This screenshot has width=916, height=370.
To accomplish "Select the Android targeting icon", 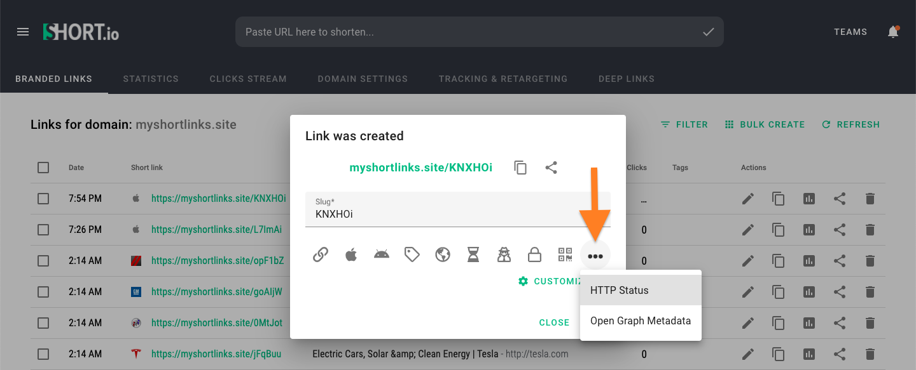I will (381, 254).
